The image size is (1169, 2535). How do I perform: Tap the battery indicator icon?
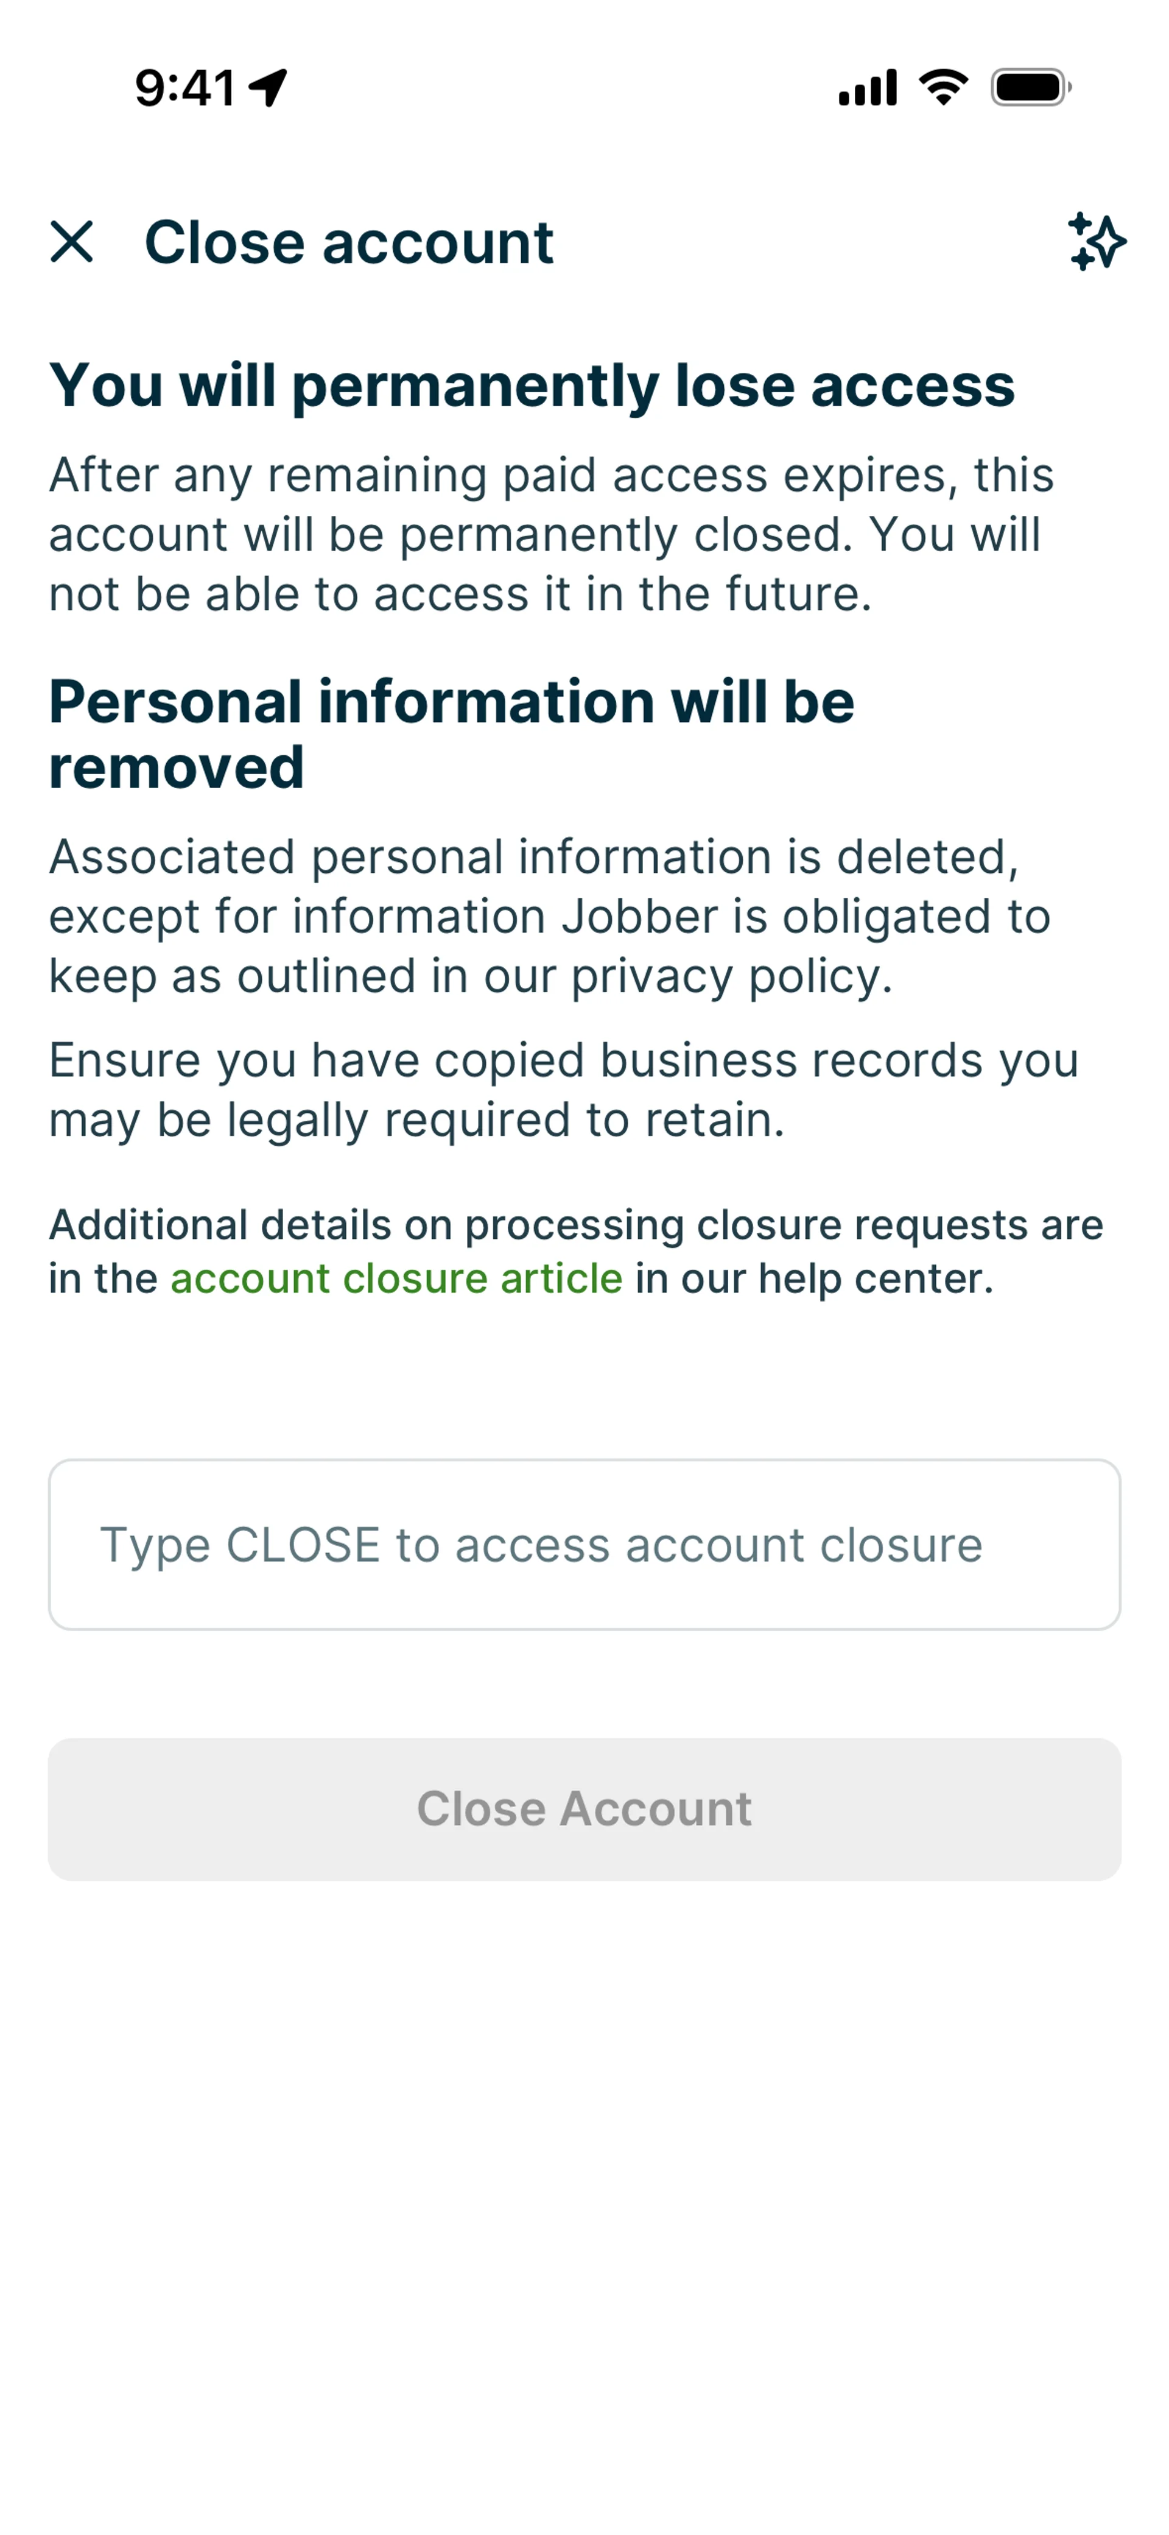1030,88
